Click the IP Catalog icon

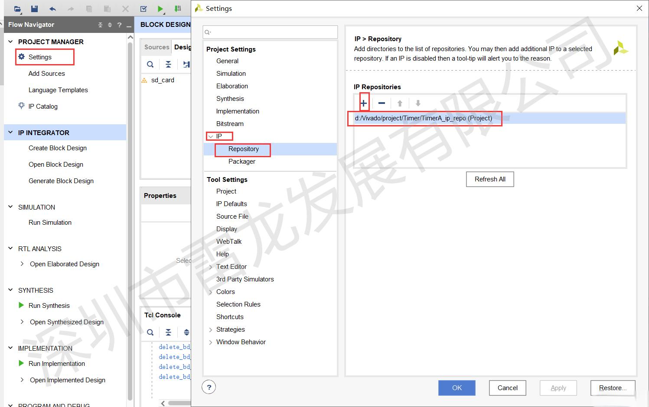click(22, 106)
